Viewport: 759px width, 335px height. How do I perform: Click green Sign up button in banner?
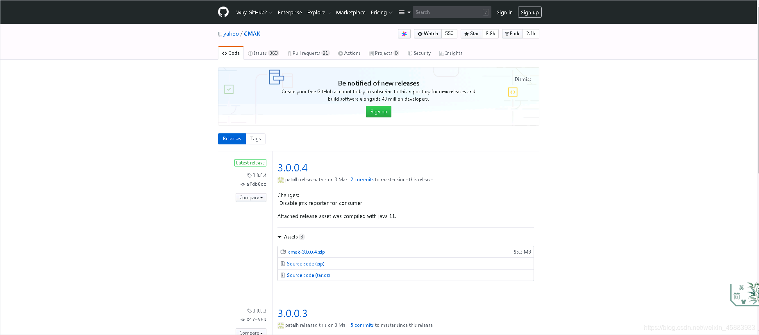(x=379, y=112)
